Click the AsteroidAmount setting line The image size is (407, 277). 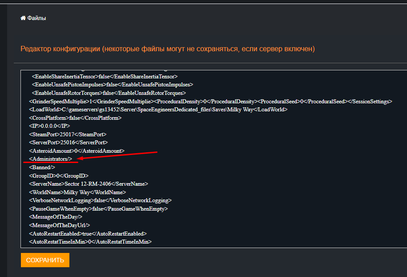click(77, 151)
